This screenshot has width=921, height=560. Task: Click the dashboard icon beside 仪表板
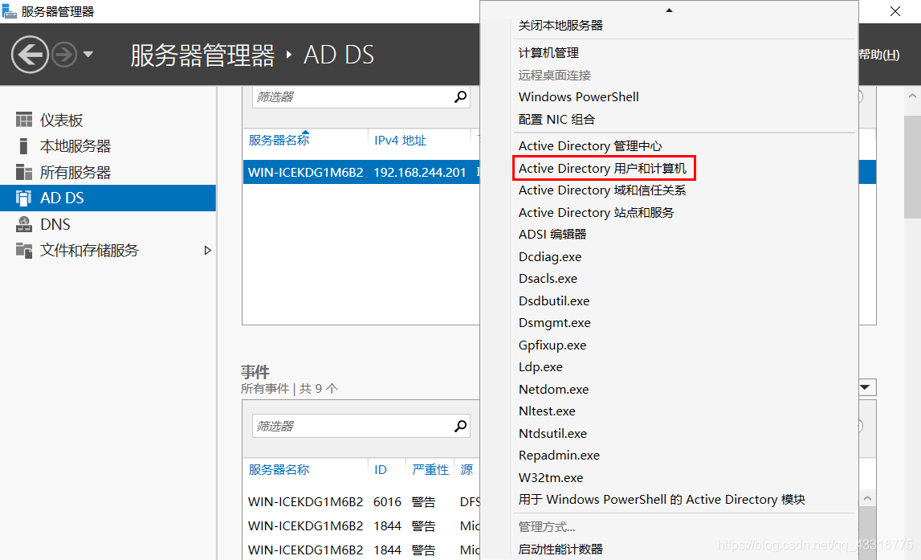click(24, 120)
